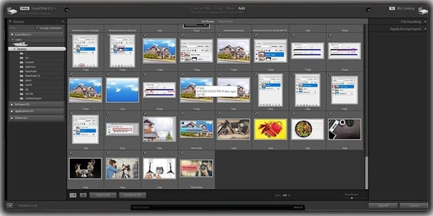Uncheck the salad bowl photo checkbox
The image size is (433, 216).
coord(293,114)
